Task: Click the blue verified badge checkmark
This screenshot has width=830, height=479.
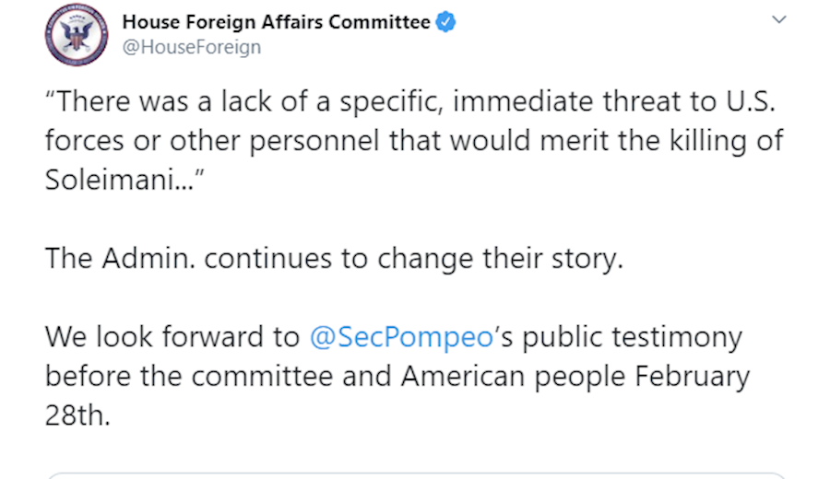Action: pos(445,22)
